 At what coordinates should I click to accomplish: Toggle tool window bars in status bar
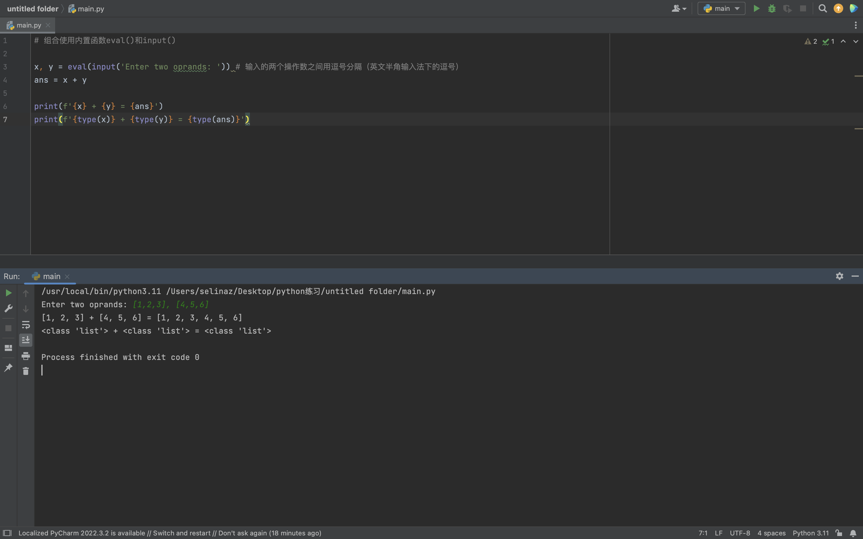(x=7, y=533)
